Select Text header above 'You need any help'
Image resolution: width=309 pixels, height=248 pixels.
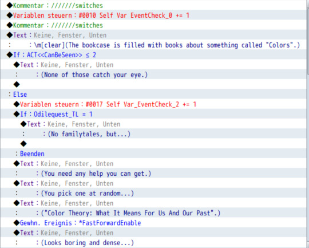click(x=153, y=163)
